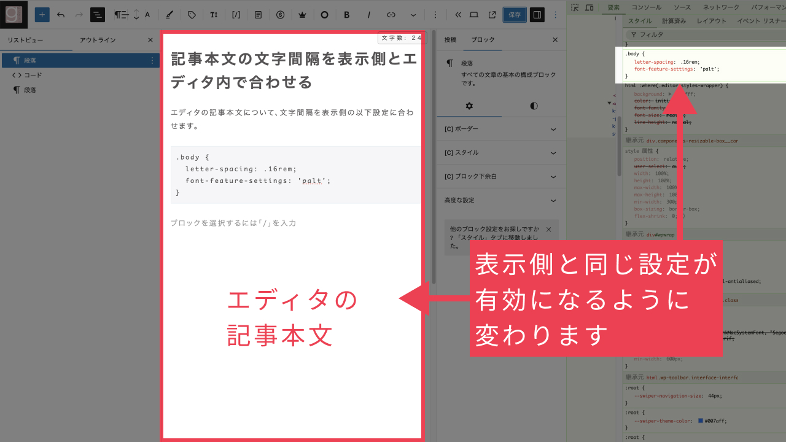
Task: Click the letter-spacing property in .body rule
Action: click(653, 61)
